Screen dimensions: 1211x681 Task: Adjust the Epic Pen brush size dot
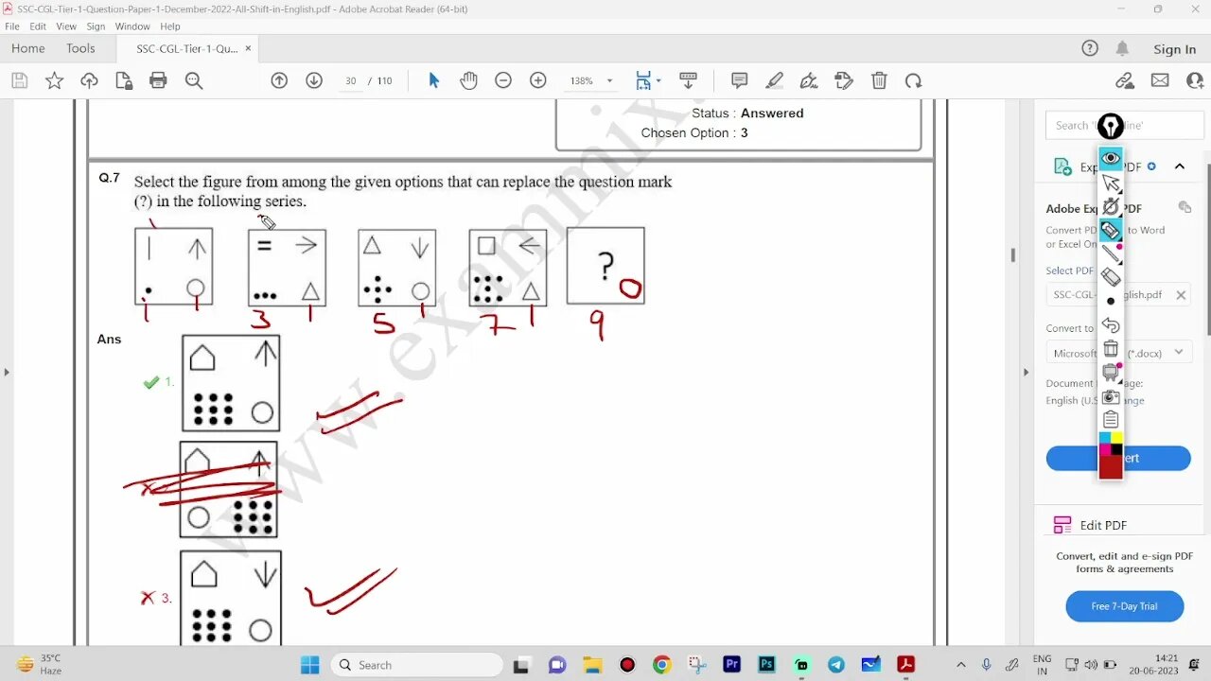coord(1111,302)
